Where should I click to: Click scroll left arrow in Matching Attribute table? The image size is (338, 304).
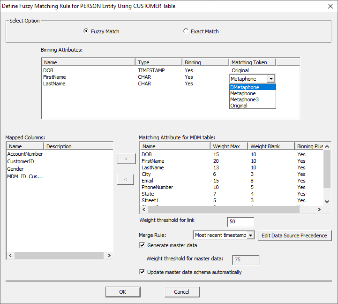point(144,210)
